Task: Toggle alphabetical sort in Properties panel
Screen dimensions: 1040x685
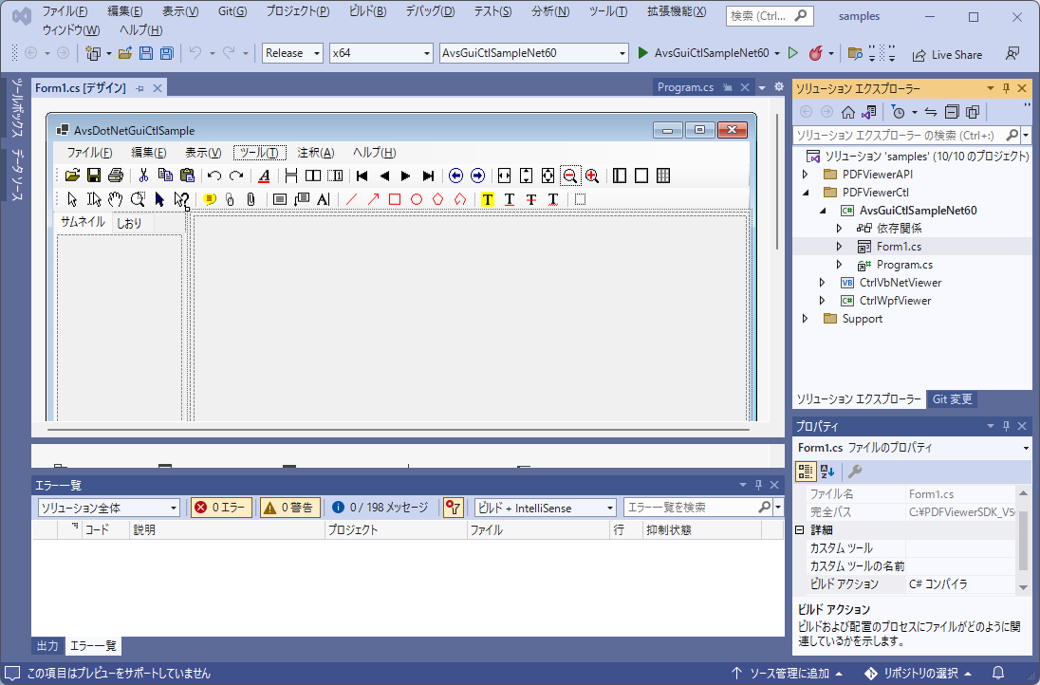Action: [x=827, y=472]
